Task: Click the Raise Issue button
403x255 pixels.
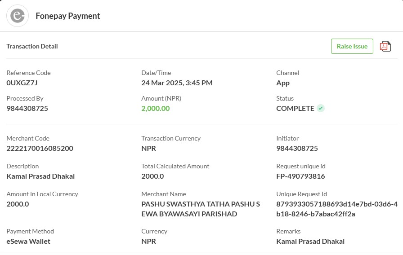Action: tap(352, 46)
